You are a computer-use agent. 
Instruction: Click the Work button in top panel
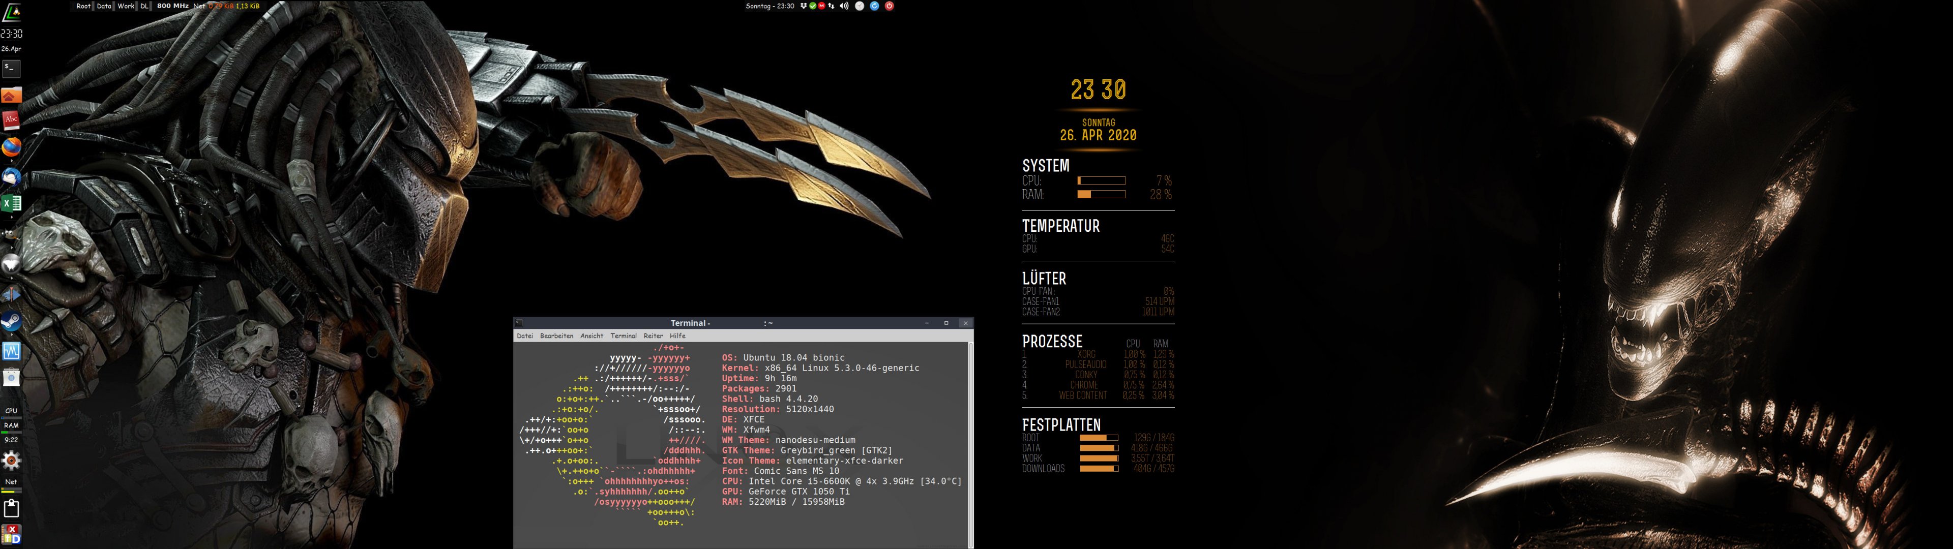click(x=126, y=6)
